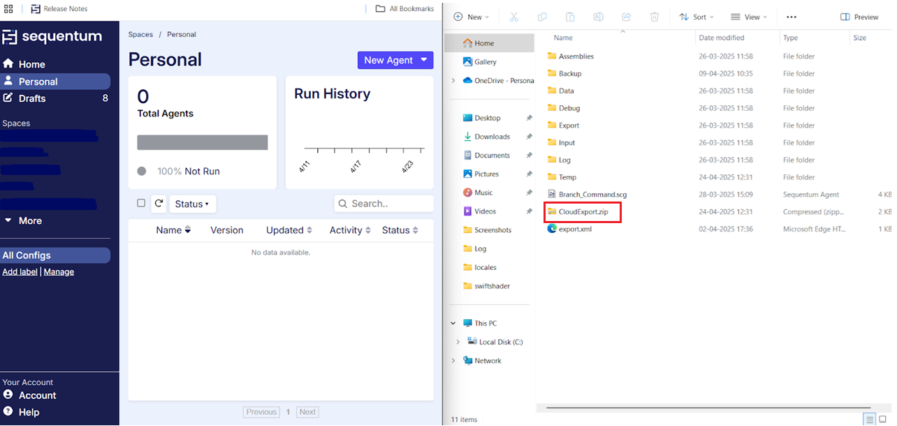Image resolution: width=897 pixels, height=426 pixels.
Task: Click the Add label link
Action: (20, 272)
